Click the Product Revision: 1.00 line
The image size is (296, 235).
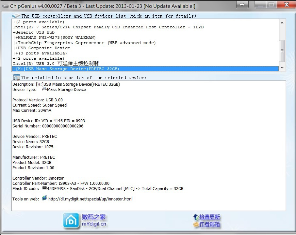tap(33, 168)
